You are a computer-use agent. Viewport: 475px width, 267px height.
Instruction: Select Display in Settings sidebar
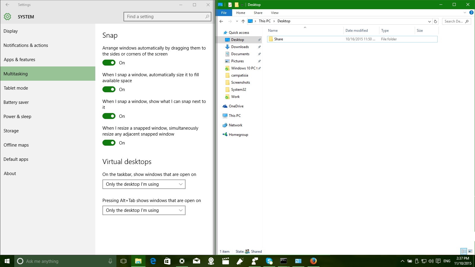[47, 31]
